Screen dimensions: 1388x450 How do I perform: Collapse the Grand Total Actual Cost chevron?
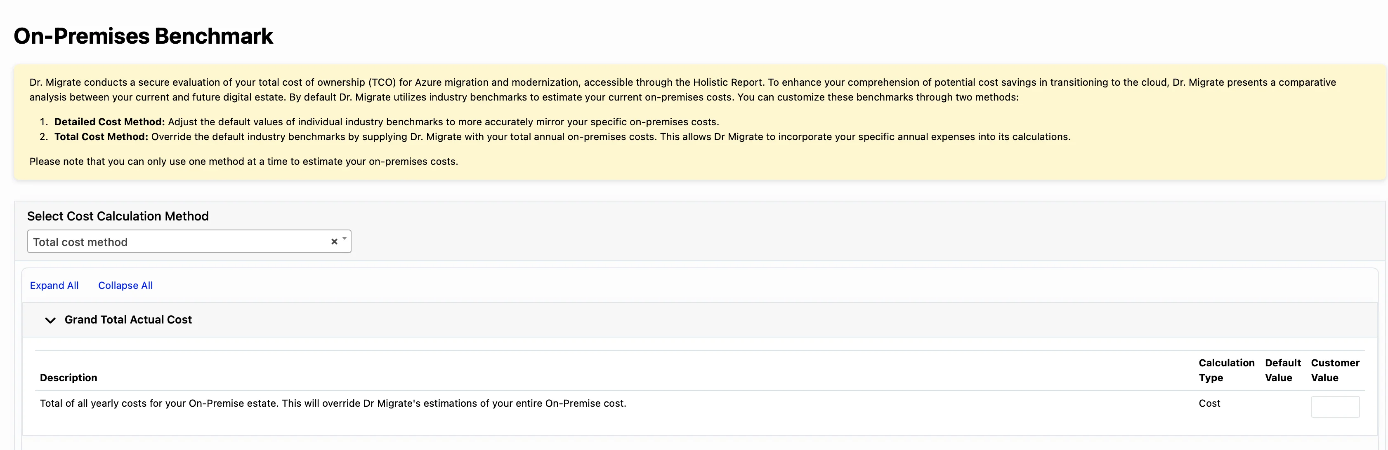(x=50, y=320)
